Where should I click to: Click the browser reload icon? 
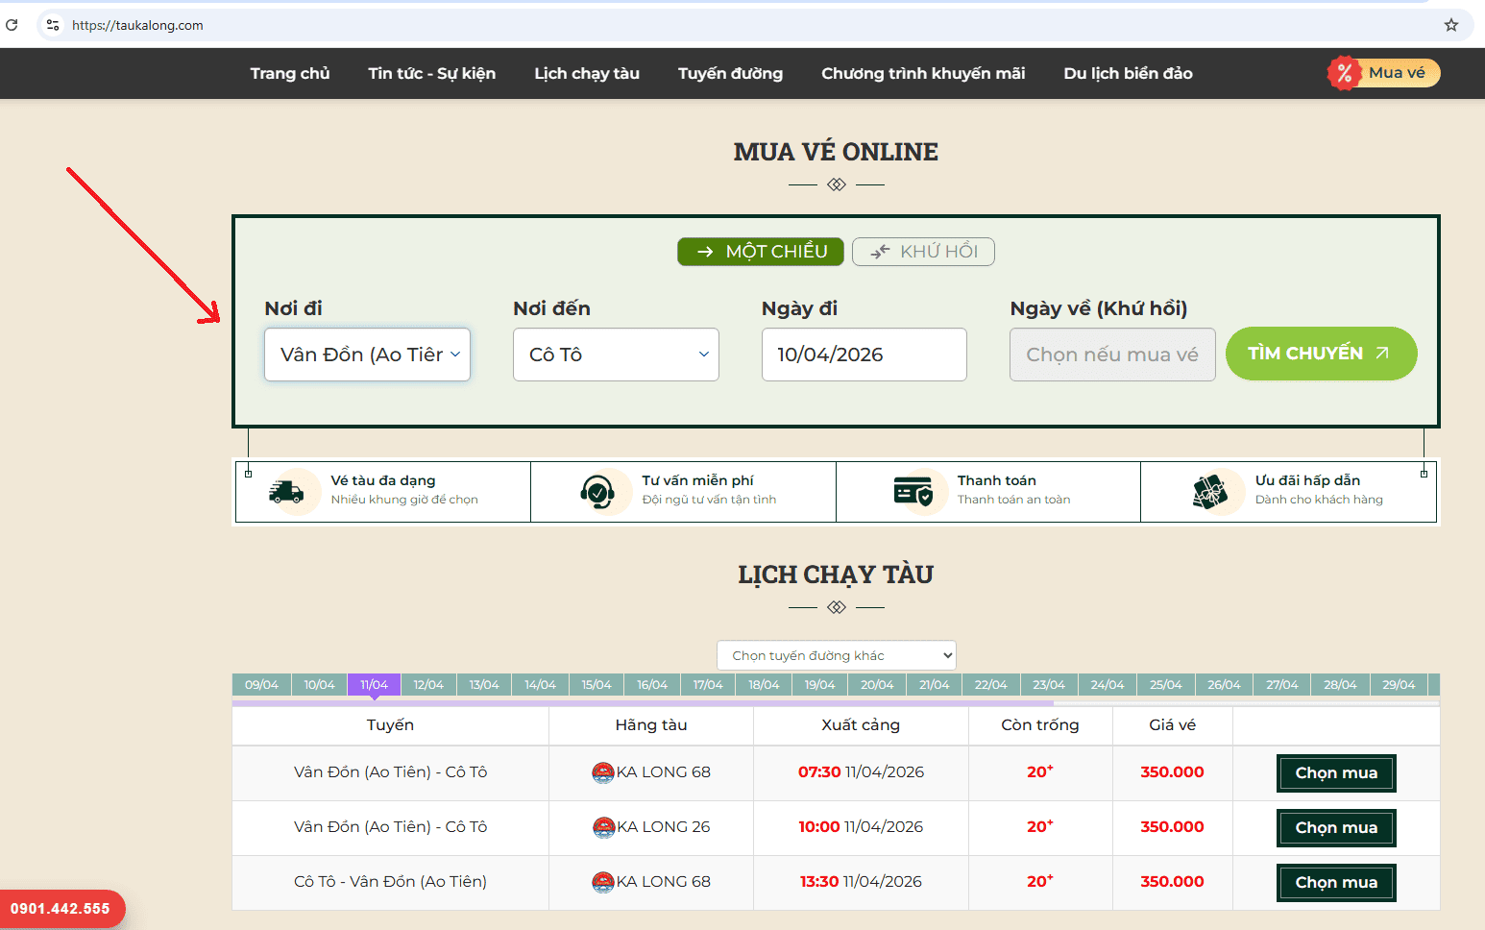tap(12, 25)
